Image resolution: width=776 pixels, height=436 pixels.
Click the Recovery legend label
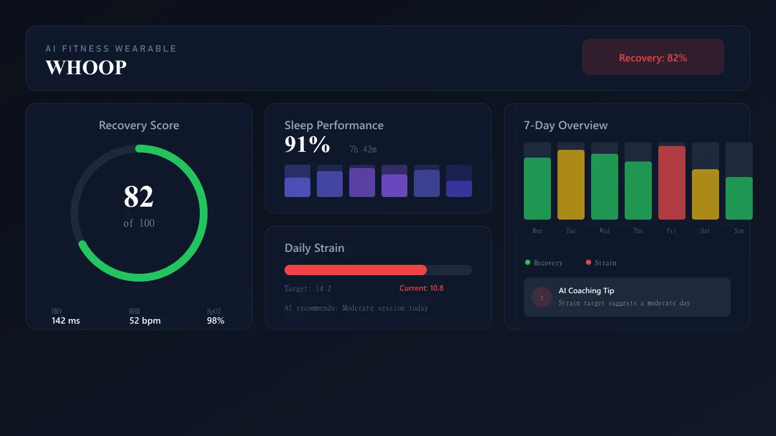[x=548, y=263]
